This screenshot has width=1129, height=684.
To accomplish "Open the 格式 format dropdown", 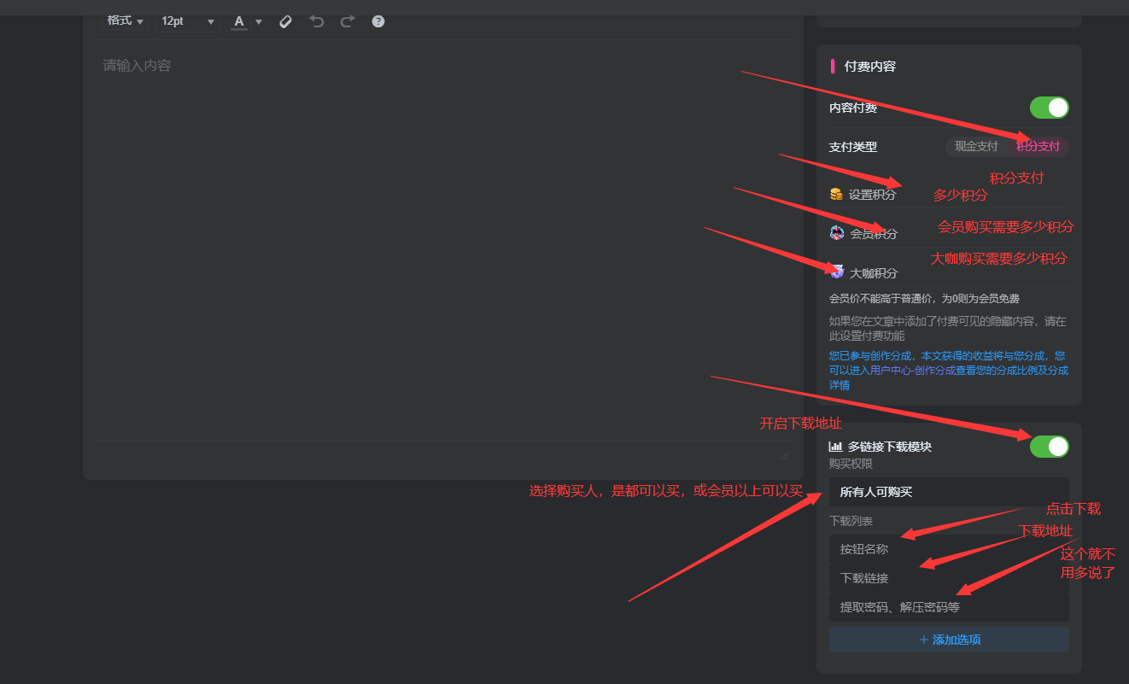I will pos(125,21).
